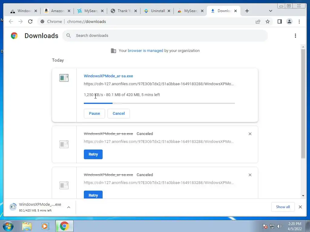Viewport: 310px width, 232px height.
Task: Click the scrollbar down arrow
Action: point(303,196)
